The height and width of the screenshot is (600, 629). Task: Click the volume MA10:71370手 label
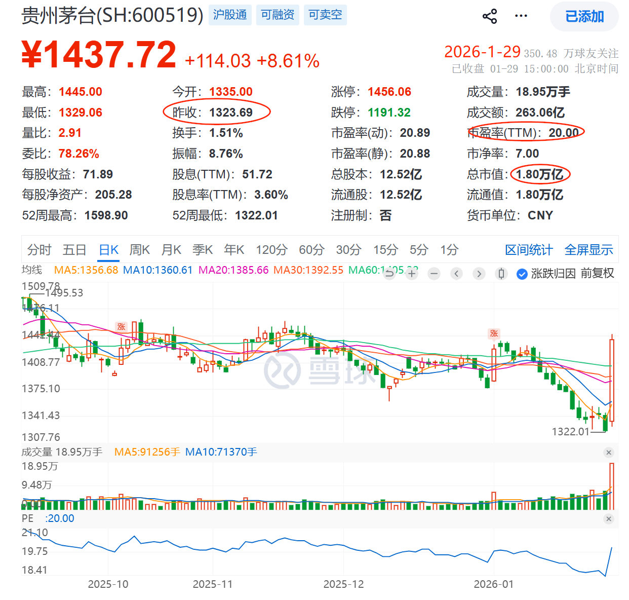(x=221, y=452)
